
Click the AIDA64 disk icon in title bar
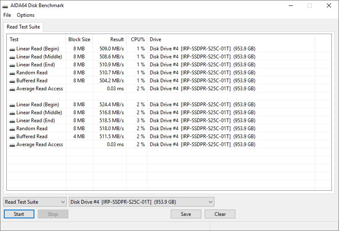(5, 6)
